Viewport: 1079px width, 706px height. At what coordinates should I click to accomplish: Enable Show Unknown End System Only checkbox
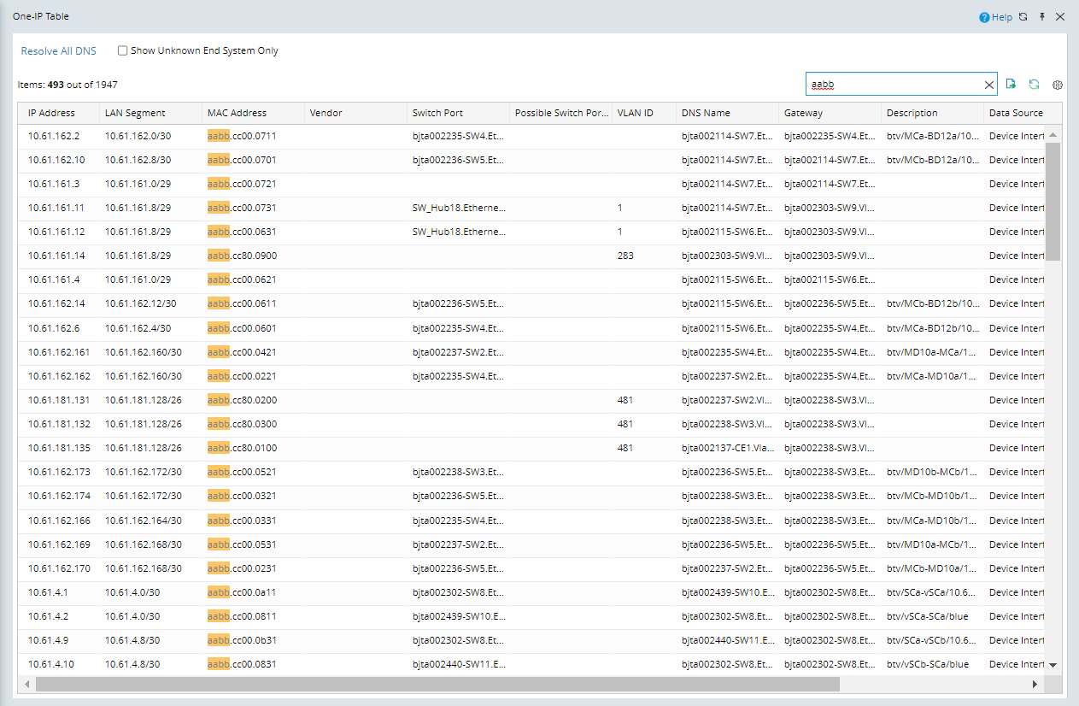coord(123,50)
